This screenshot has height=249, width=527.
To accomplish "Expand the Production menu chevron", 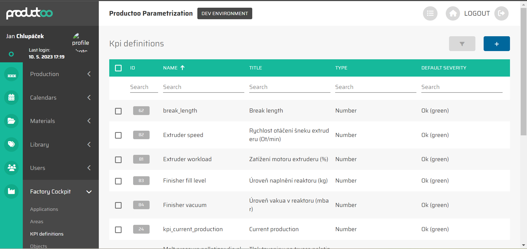I will coord(89,74).
